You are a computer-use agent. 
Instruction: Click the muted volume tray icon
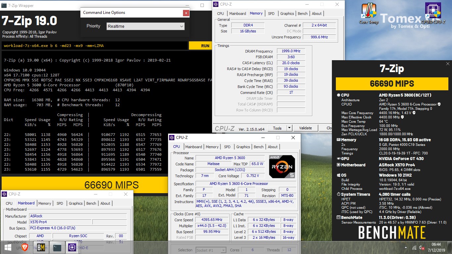click(x=422, y=247)
